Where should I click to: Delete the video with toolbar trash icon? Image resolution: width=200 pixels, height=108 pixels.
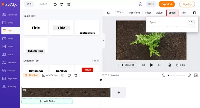pyautogui.click(x=194, y=13)
